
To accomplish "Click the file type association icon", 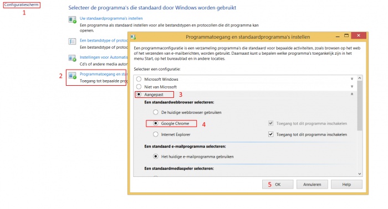I will tap(72, 41).
